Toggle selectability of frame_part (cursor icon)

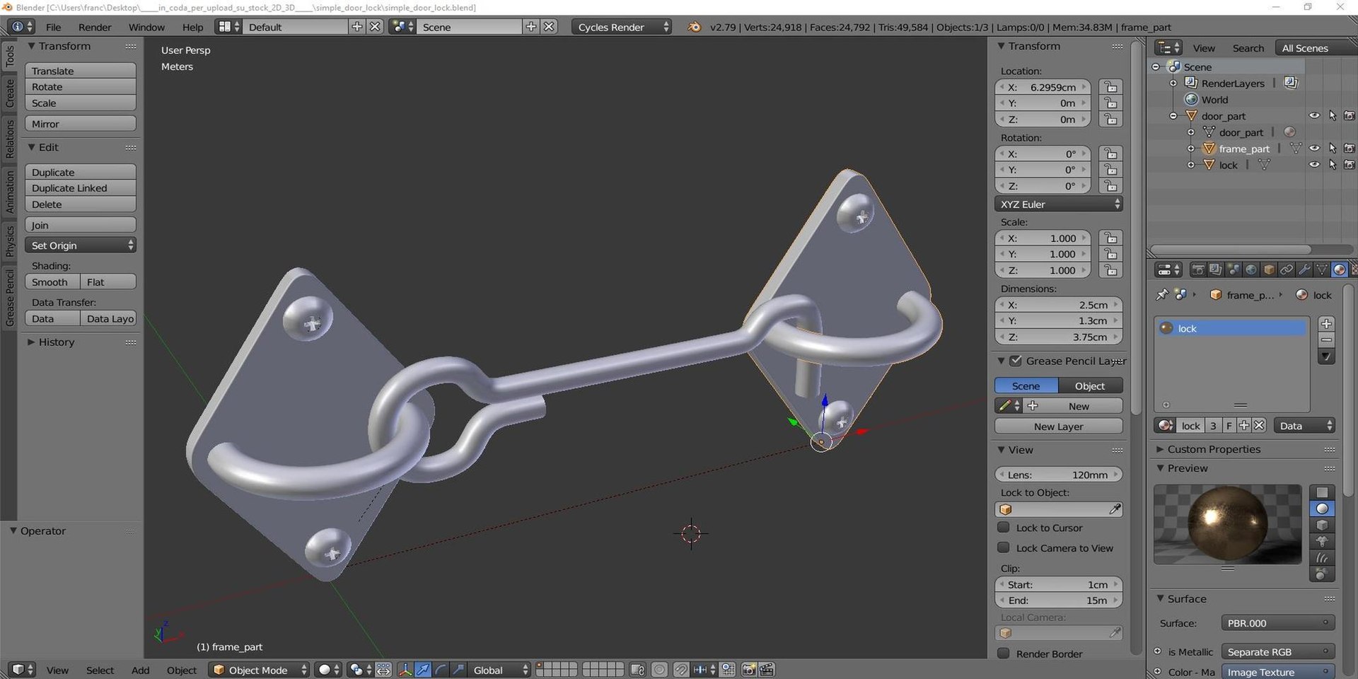1333,149
